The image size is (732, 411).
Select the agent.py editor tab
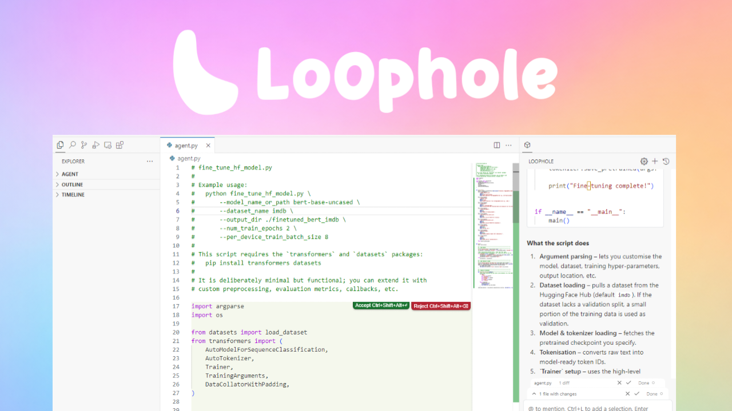188,146
